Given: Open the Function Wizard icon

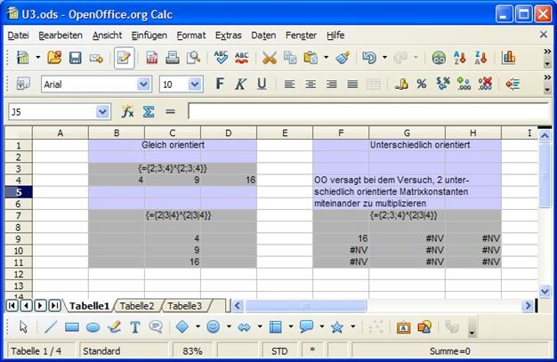Looking at the screenshot, I should [x=128, y=112].
